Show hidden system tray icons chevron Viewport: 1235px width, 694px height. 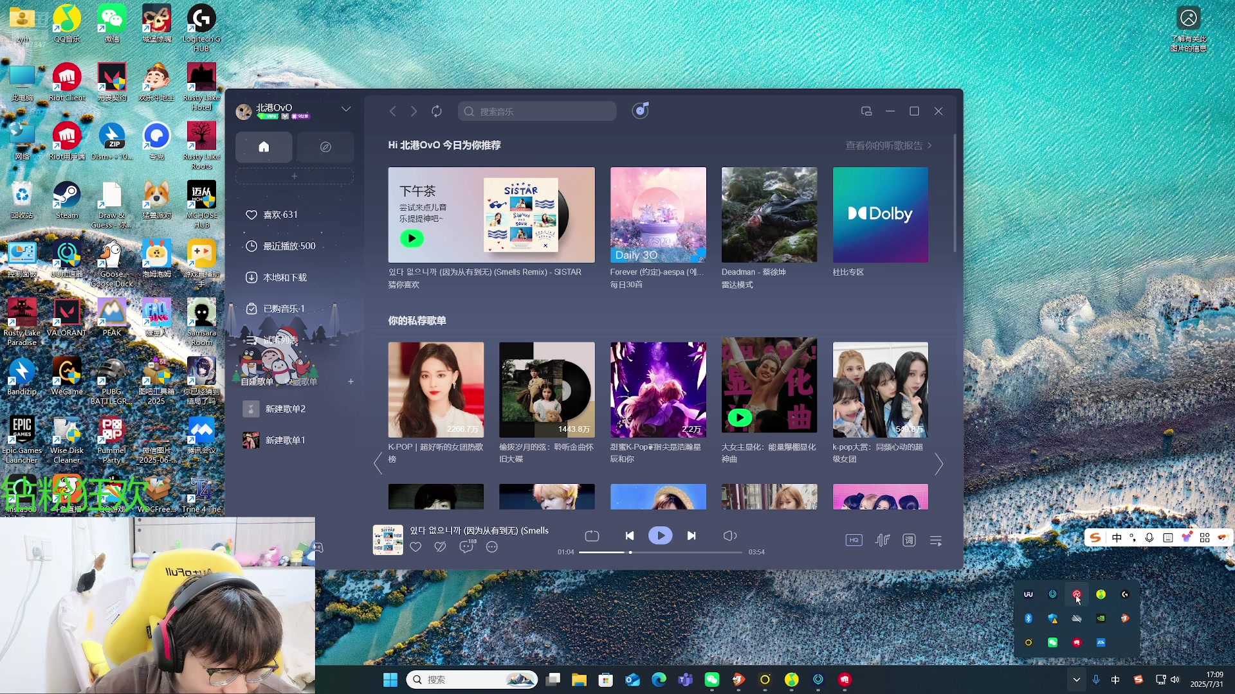click(1076, 679)
